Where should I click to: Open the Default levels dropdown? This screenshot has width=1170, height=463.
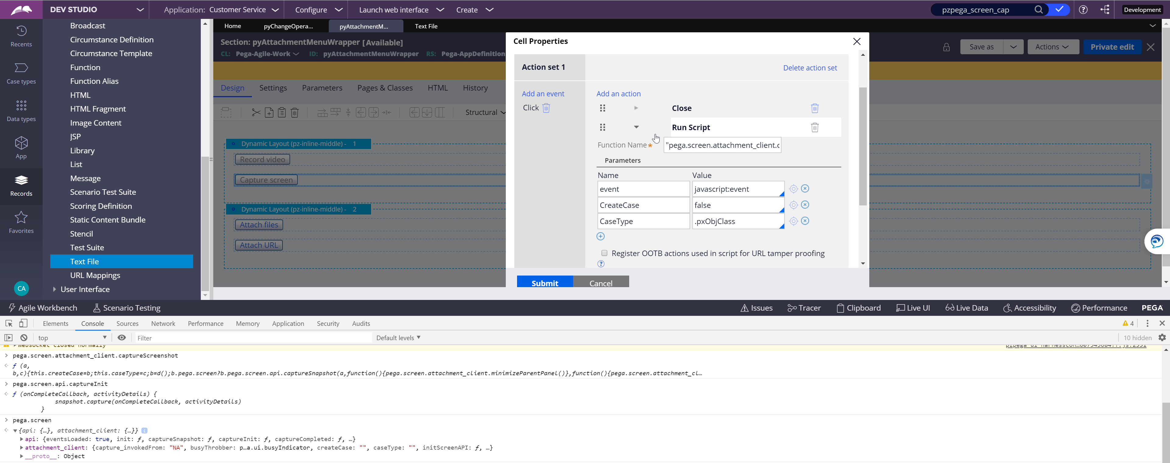pos(398,338)
